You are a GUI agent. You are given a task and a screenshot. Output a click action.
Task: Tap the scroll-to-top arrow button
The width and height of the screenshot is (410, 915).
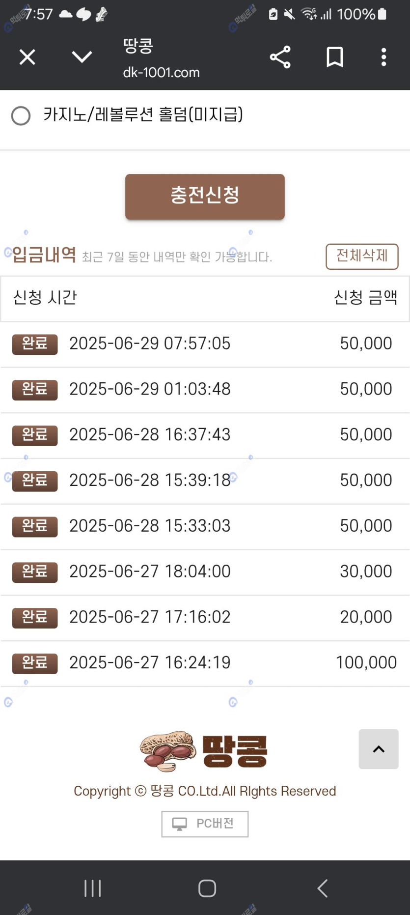(x=378, y=749)
